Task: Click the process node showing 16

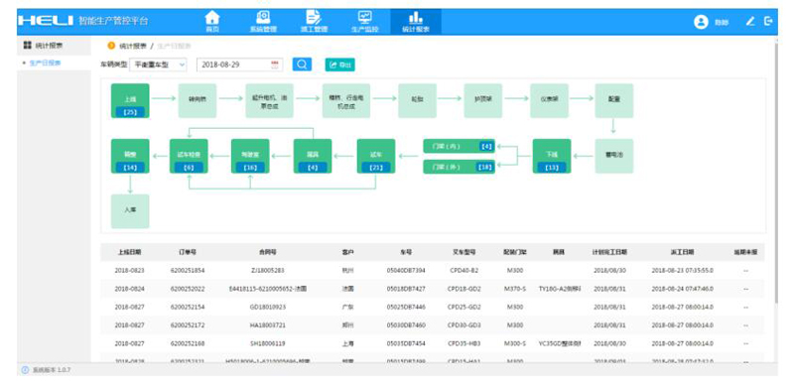Action: 250,156
